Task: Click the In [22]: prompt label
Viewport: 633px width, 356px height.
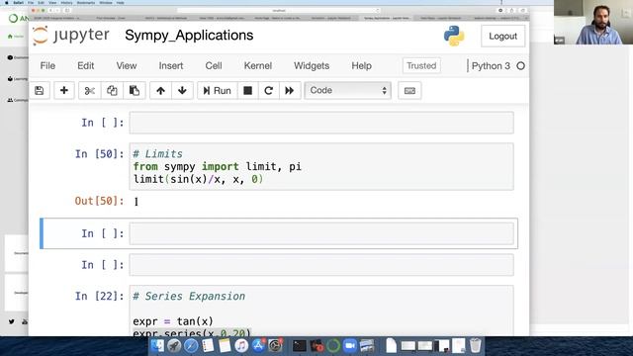Action: point(99,297)
